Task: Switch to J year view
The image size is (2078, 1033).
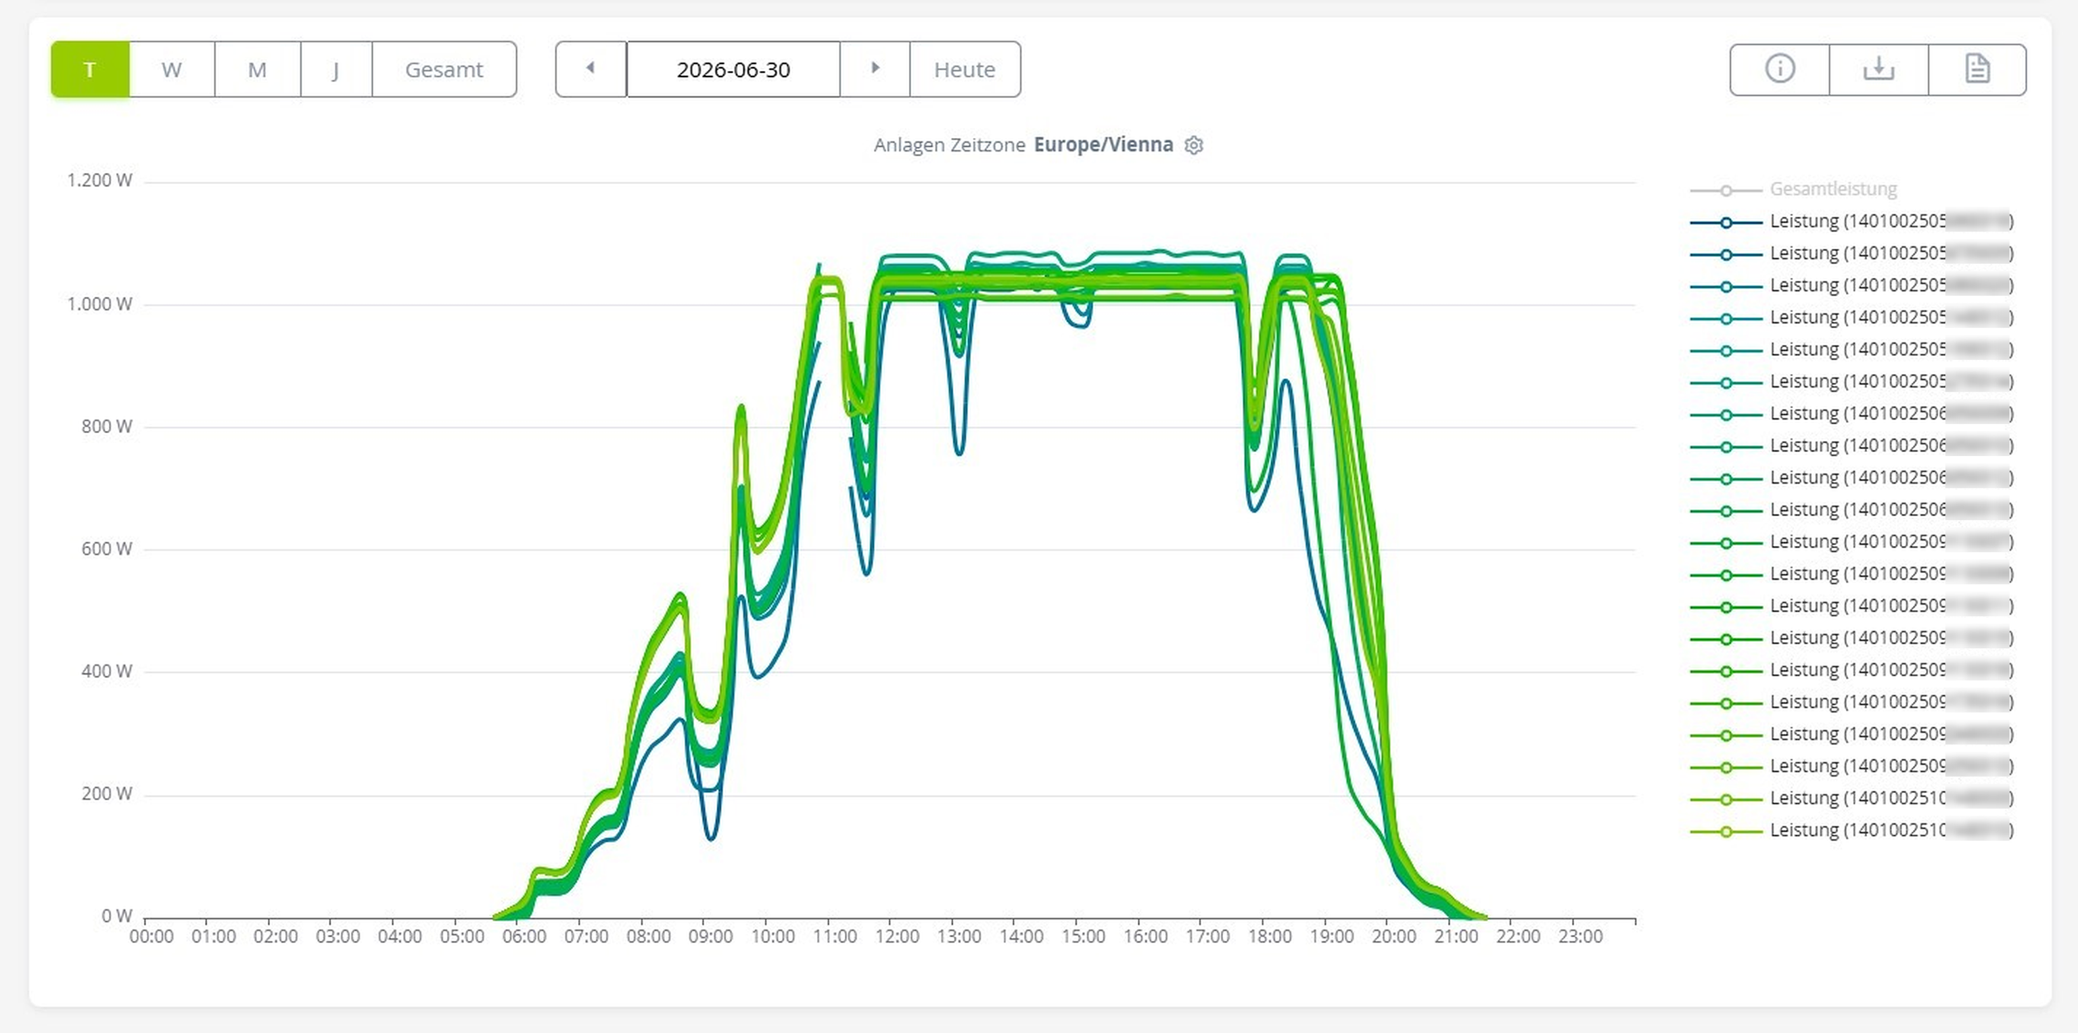Action: pyautogui.click(x=336, y=70)
